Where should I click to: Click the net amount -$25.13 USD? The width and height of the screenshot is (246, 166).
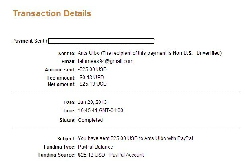(x=92, y=84)
